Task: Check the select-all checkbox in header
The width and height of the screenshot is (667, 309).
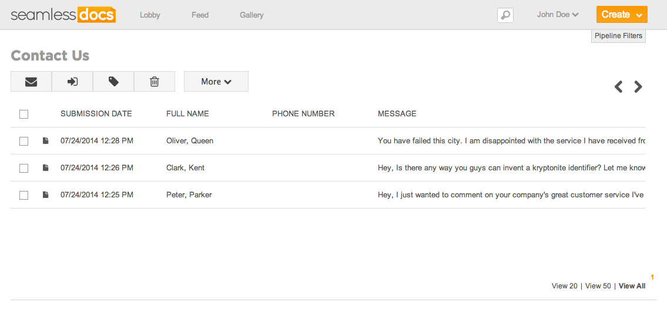Action: (24, 114)
